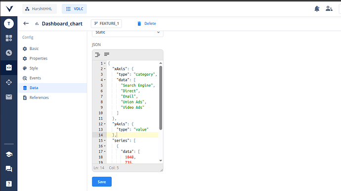The height and width of the screenshot is (191, 341).
Task: Open the Static type dropdown
Action: [x=128, y=33]
